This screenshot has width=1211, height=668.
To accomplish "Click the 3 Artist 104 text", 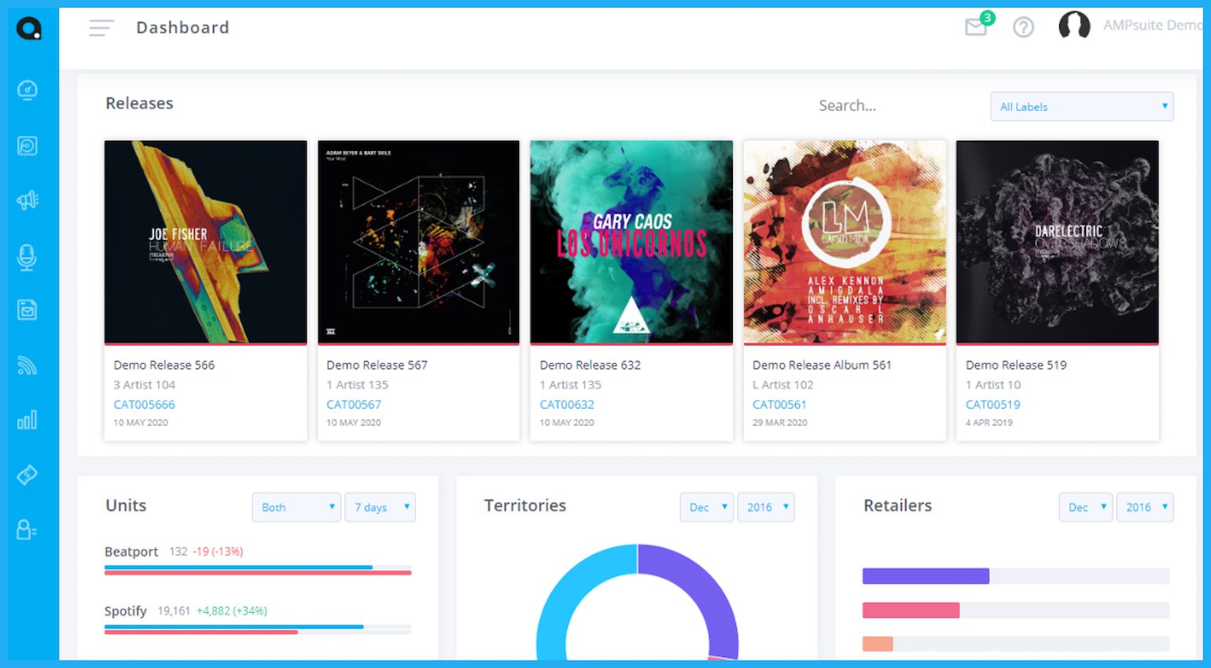I will click(144, 385).
